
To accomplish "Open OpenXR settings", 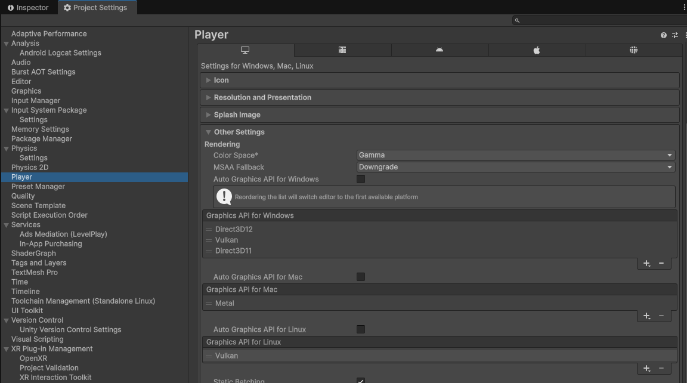I will point(33,359).
